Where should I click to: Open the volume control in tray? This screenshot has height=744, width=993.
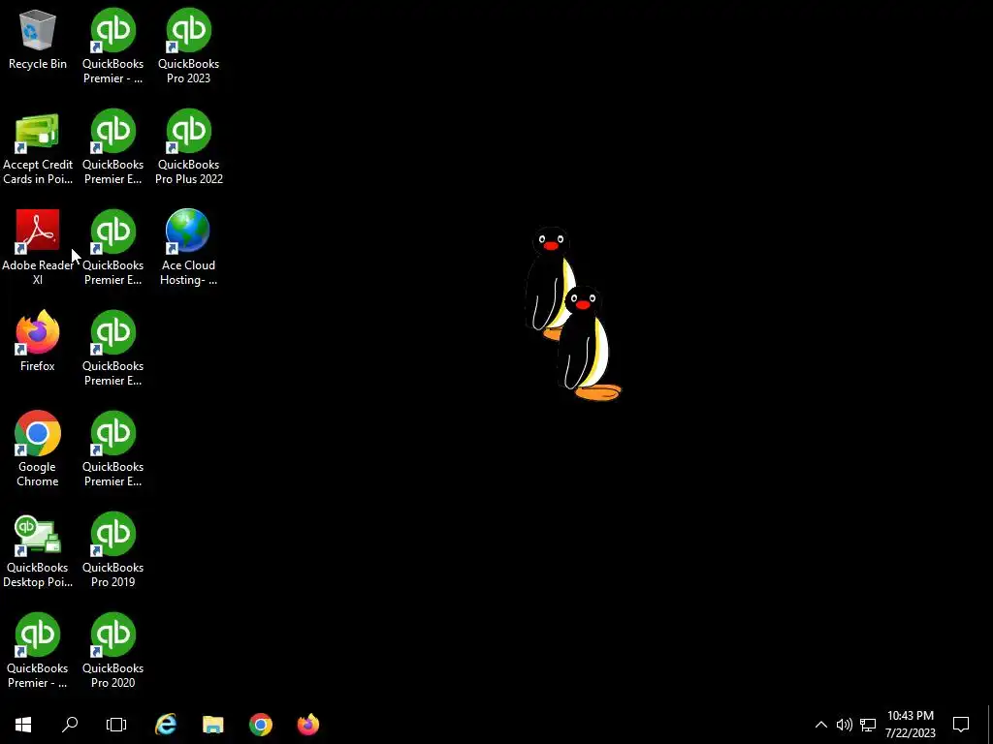pos(845,725)
